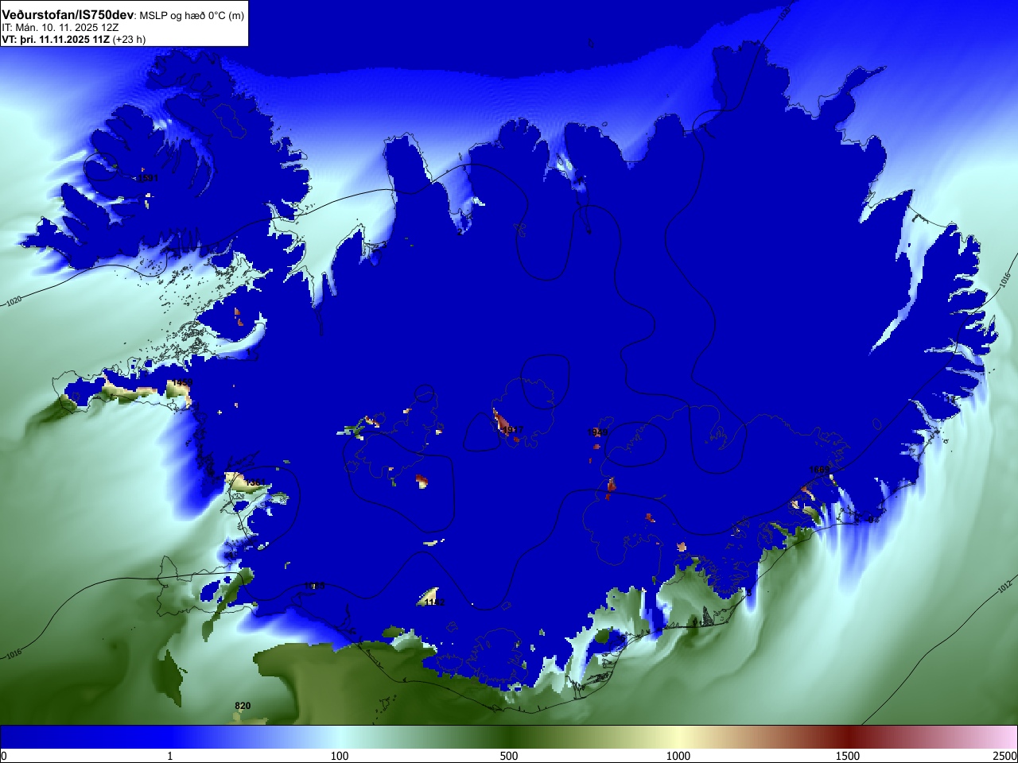This screenshot has width=1018, height=763.
Task: Click the 1361 height value on the map
Action: 254,482
